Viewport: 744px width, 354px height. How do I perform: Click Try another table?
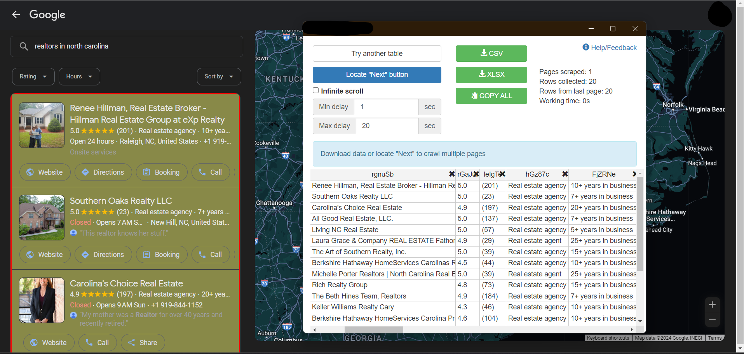click(377, 54)
